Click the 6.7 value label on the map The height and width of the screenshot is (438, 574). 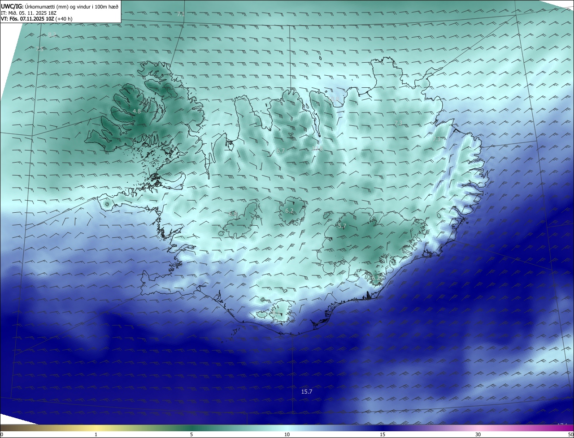coord(280,151)
